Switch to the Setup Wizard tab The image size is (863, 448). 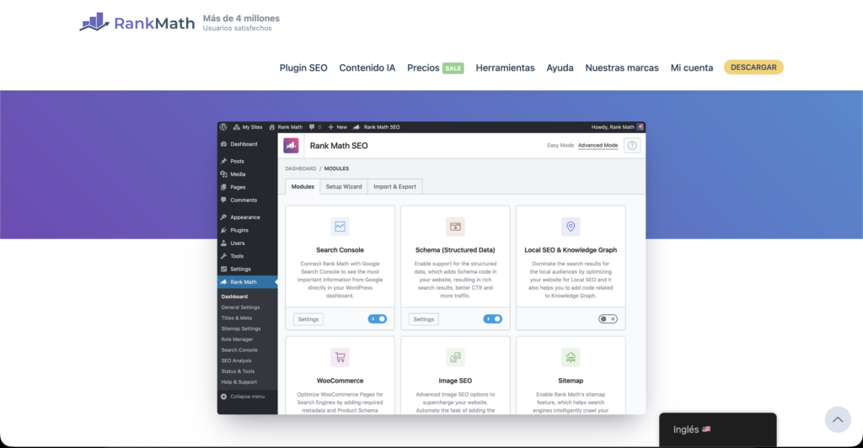coord(344,186)
